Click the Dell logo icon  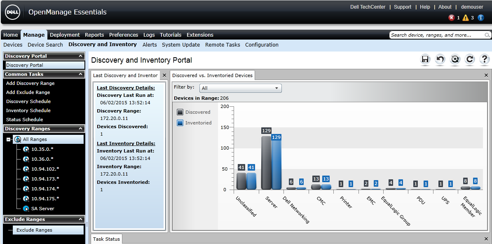pyautogui.click(x=12, y=12)
